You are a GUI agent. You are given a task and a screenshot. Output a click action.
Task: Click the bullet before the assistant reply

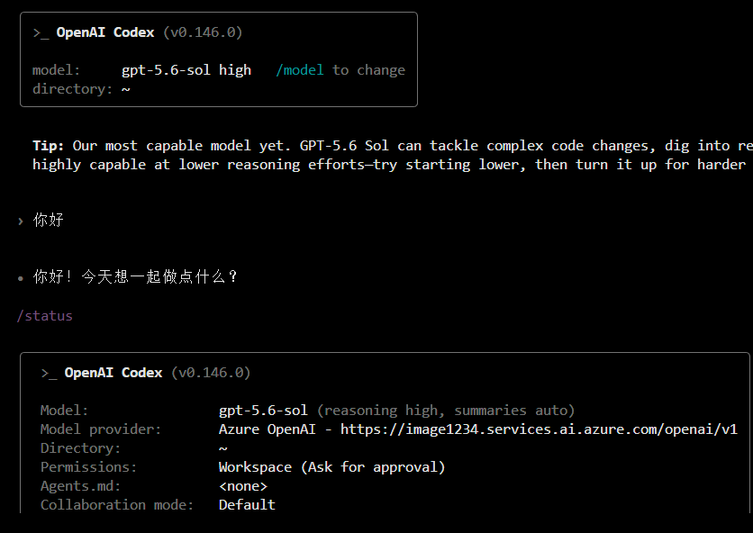(20, 278)
